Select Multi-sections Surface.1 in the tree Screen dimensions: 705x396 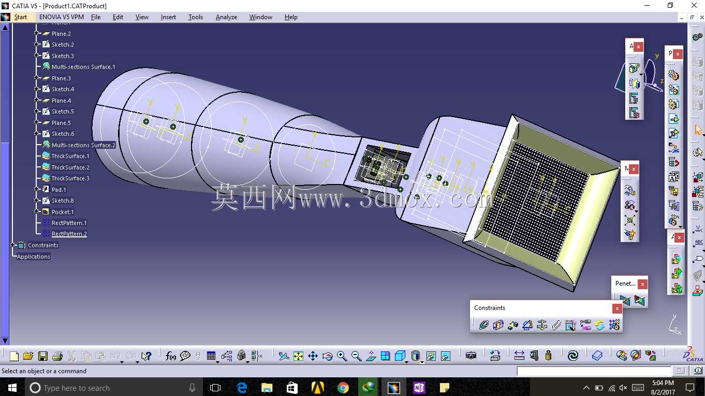tap(83, 67)
